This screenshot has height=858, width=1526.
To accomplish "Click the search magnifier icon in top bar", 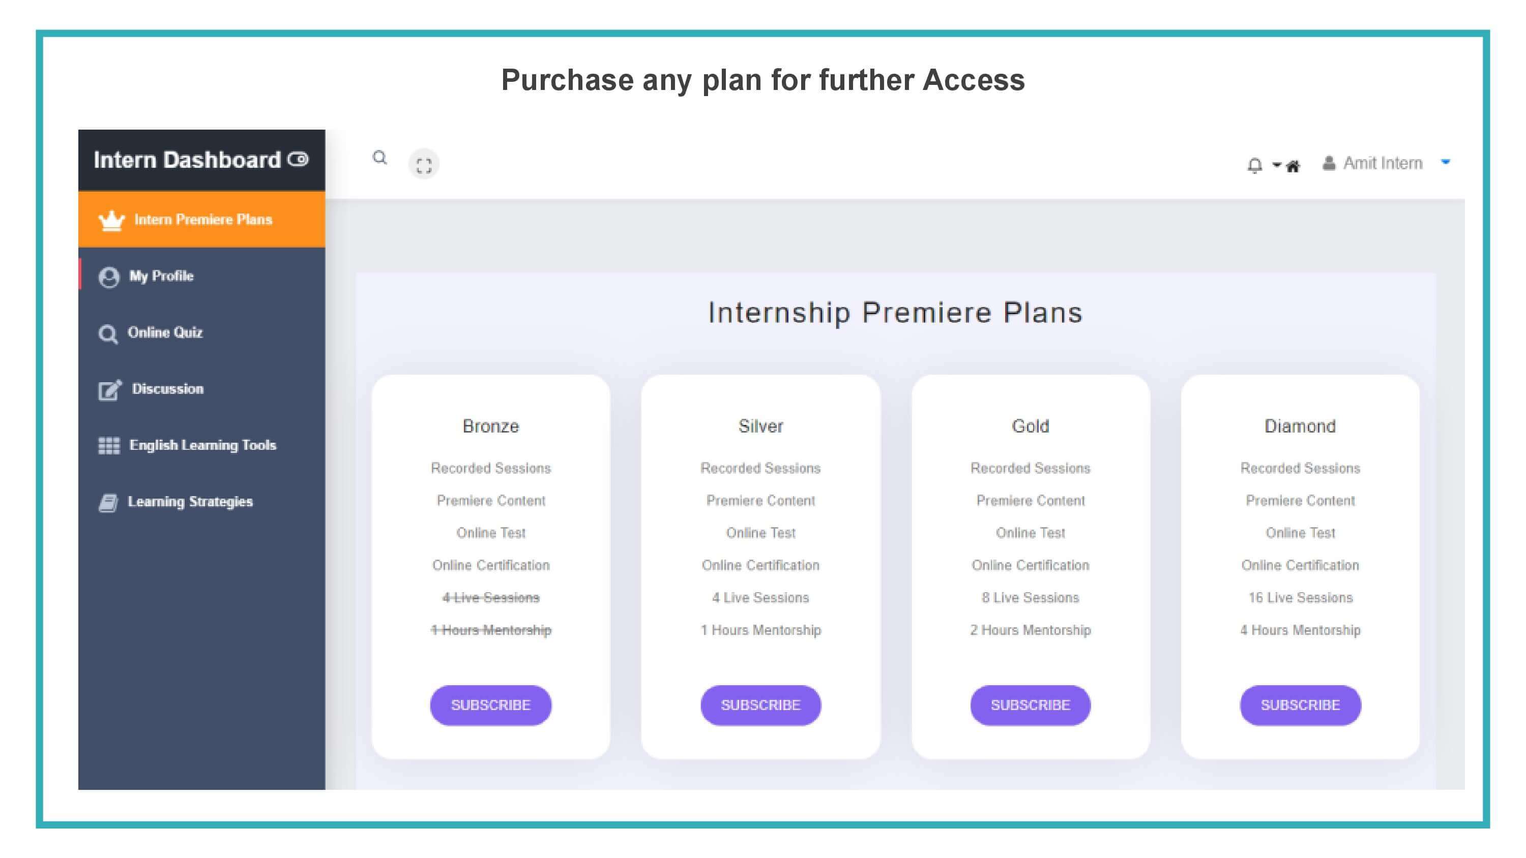I will coord(380,158).
